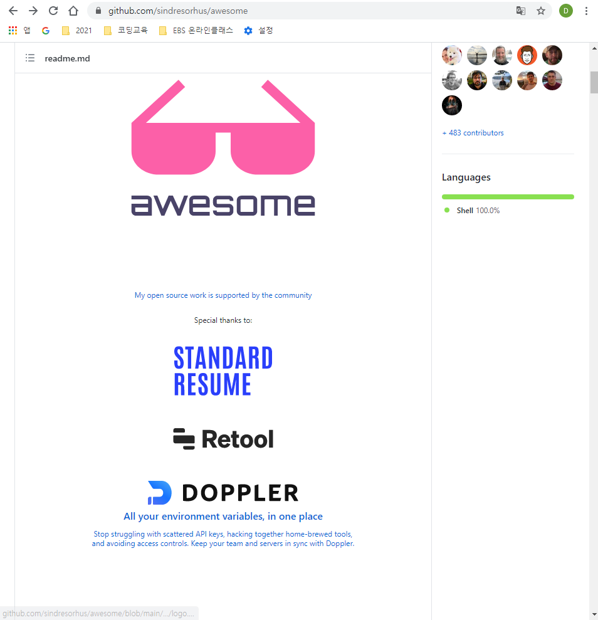Open the dark masked contributor avatar
This screenshot has height=620, width=598.
click(452, 105)
